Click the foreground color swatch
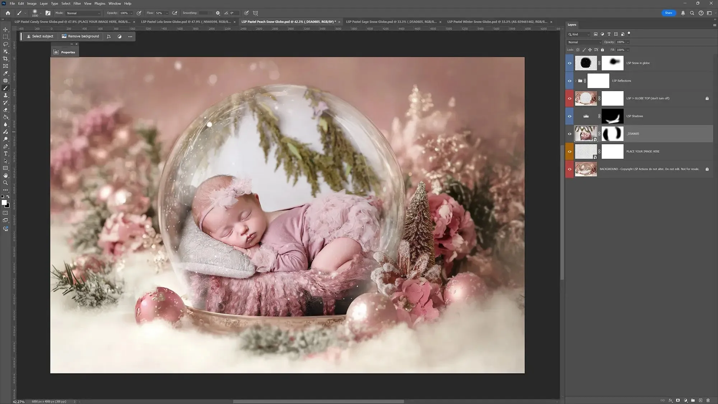Image resolution: width=718 pixels, height=404 pixels. 4,203
